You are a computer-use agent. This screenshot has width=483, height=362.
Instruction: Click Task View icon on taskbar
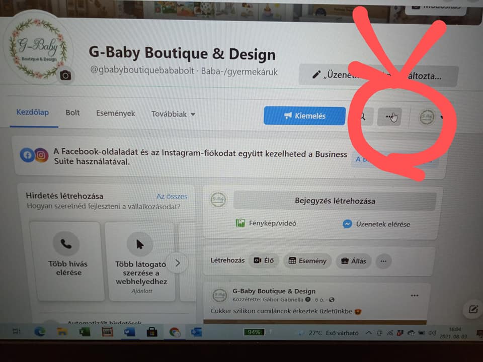(17, 331)
